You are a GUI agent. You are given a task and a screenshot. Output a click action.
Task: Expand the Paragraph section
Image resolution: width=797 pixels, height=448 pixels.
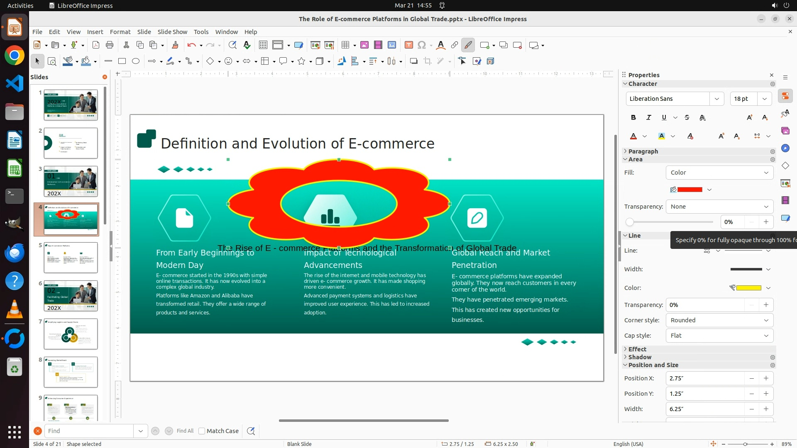[643, 151]
